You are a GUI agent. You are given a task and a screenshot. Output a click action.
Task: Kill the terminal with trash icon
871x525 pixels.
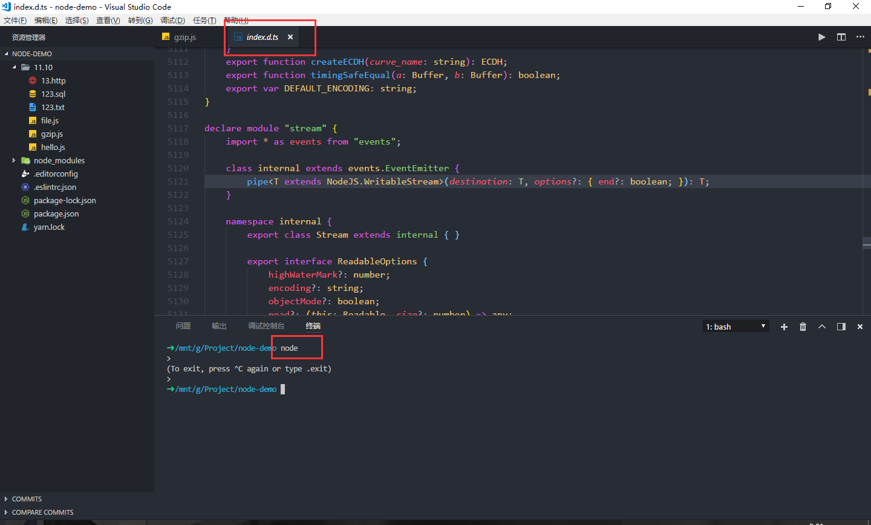pos(803,327)
